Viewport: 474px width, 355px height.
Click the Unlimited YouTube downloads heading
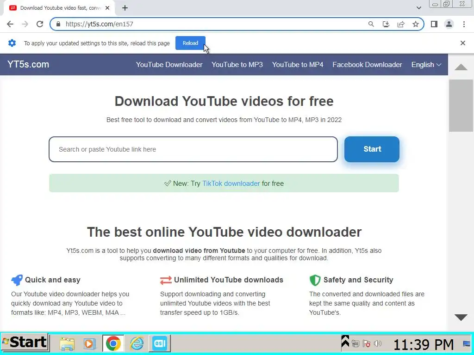[x=229, y=280]
